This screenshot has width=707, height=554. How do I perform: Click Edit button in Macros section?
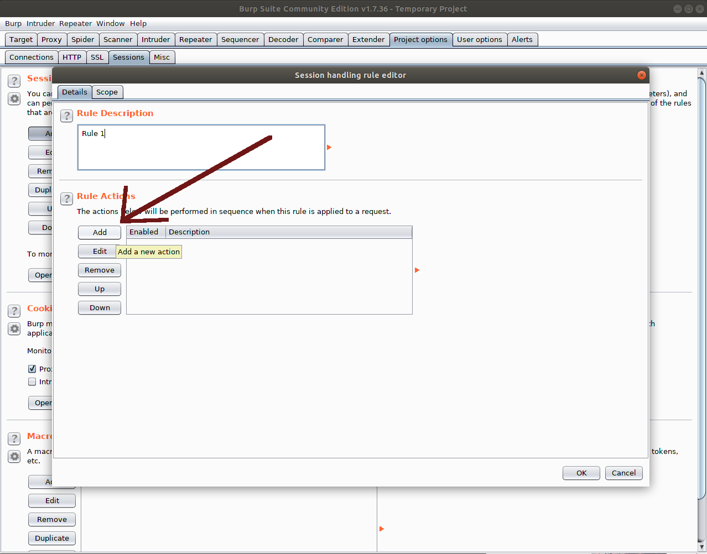pyautogui.click(x=52, y=501)
